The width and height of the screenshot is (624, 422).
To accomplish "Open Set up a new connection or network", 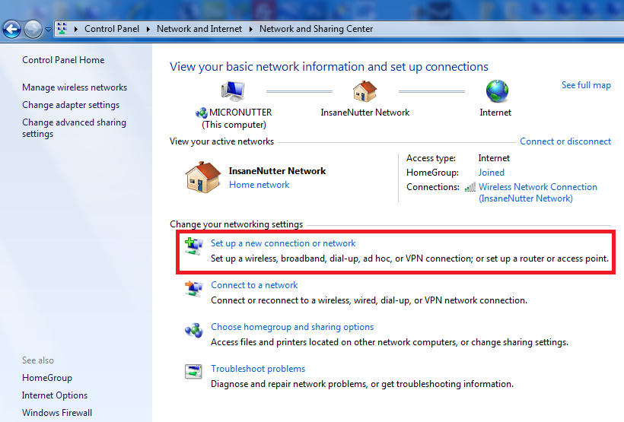I will tap(283, 243).
